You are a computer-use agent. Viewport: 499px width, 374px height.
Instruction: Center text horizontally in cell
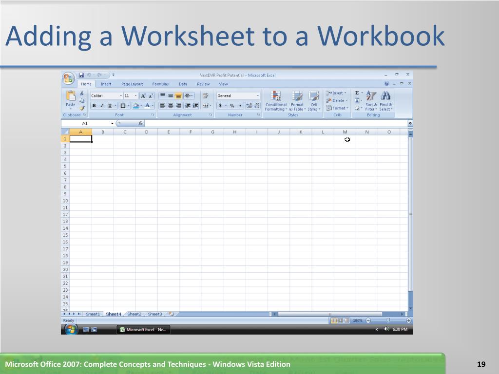tap(171, 106)
